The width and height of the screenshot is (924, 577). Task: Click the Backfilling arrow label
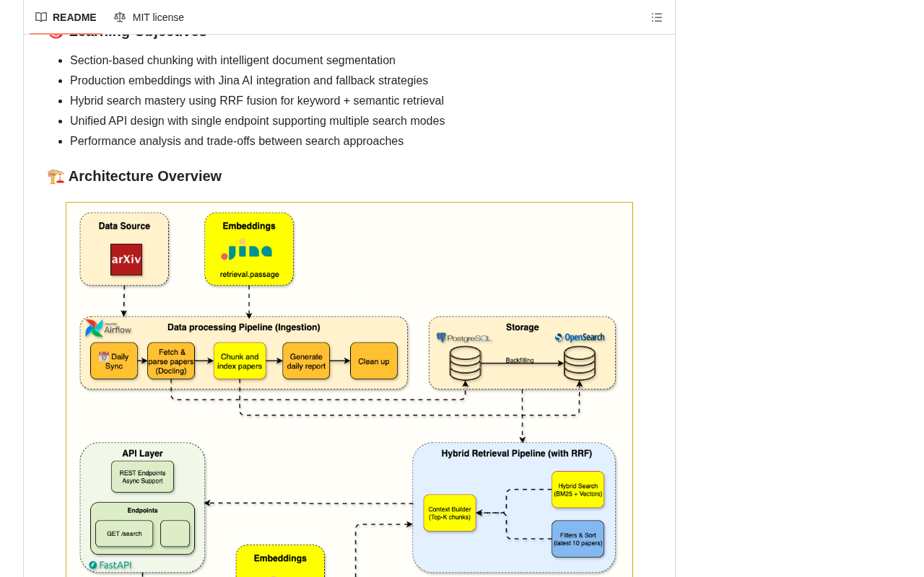(520, 360)
